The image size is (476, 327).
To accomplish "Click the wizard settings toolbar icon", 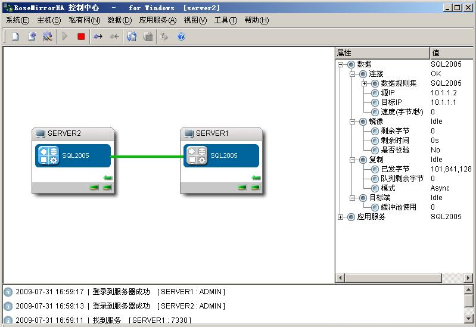I will tap(48, 36).
